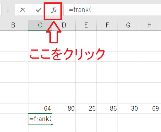
Task: Select the column D header
Action: click(x=64, y=25)
